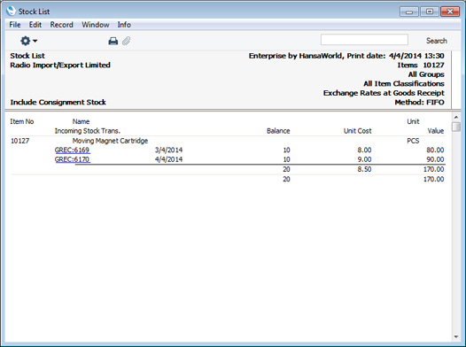Click the Method: FIFO text
Viewport: 466px width, 347px height.
tap(419, 103)
